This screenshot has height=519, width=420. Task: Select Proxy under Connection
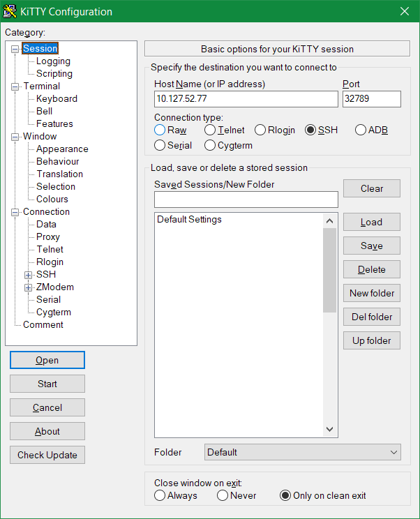[x=48, y=237]
